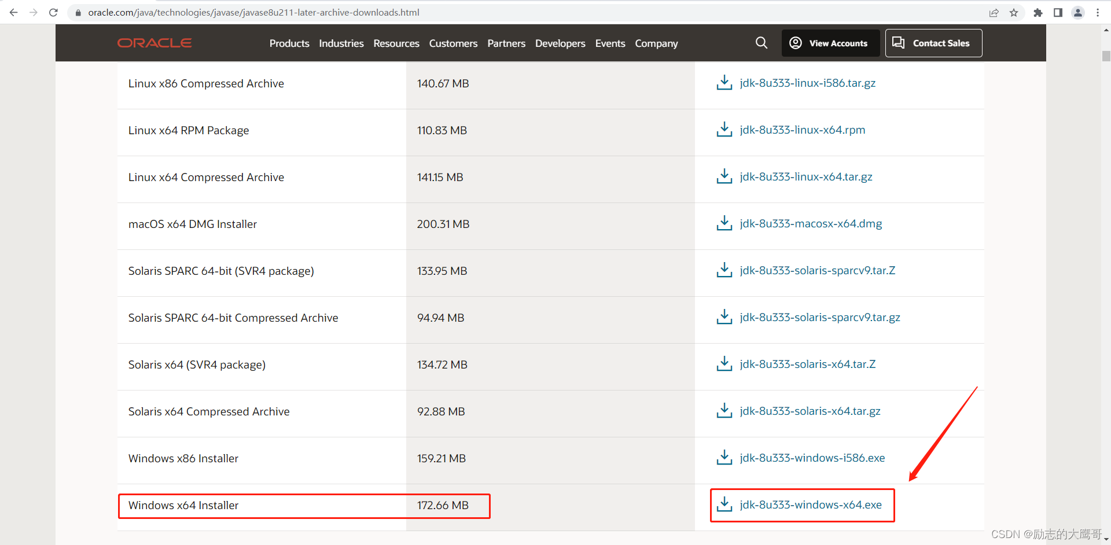1111x545 pixels.
Task: Open the Resources menu
Action: (x=396, y=43)
